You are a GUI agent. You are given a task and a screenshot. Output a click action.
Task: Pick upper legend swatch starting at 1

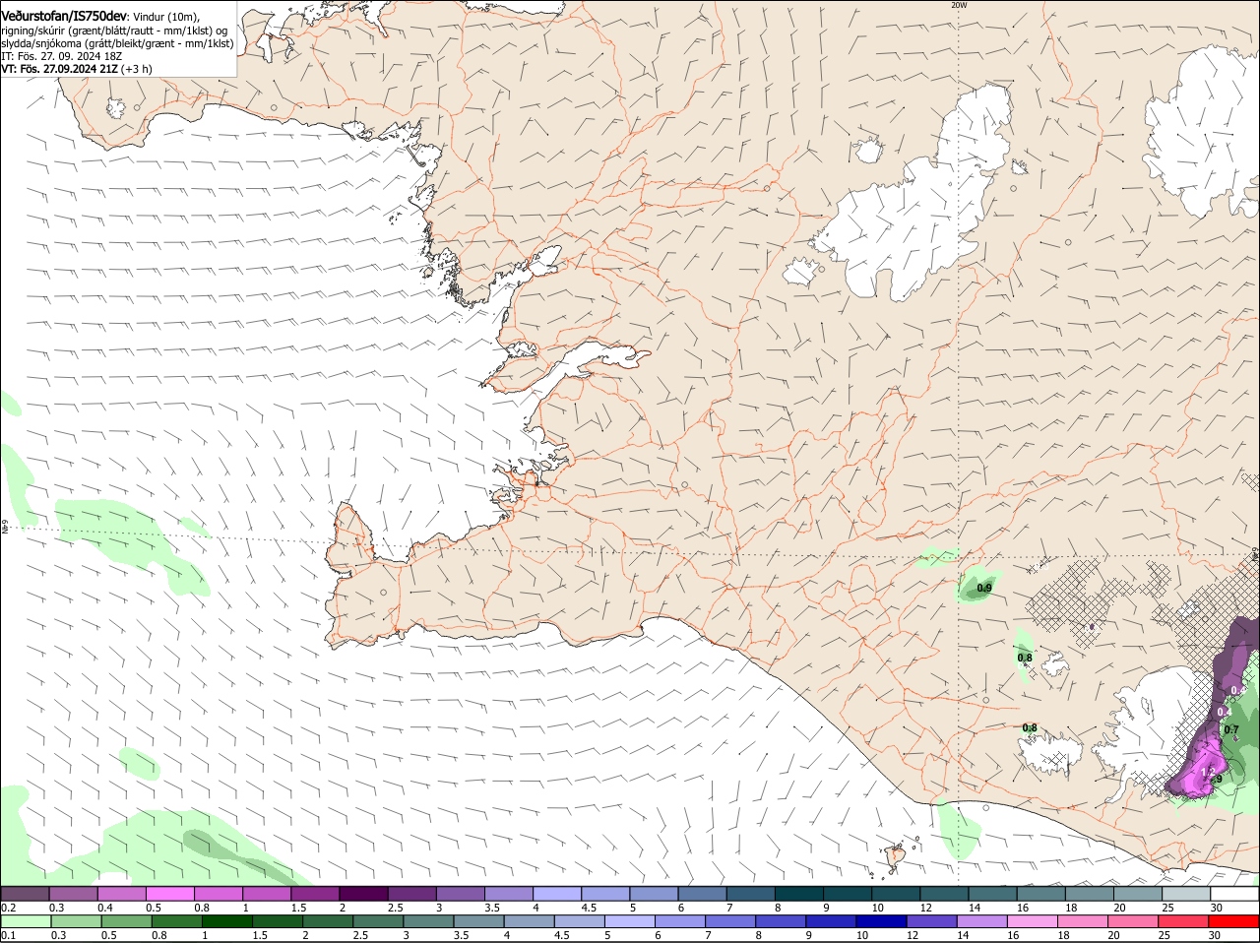pos(266,893)
